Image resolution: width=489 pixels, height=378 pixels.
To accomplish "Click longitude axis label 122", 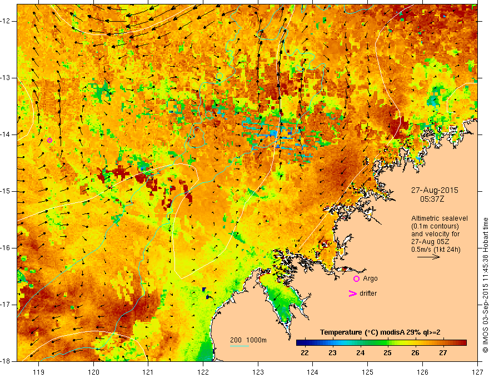I will pos(203,372).
